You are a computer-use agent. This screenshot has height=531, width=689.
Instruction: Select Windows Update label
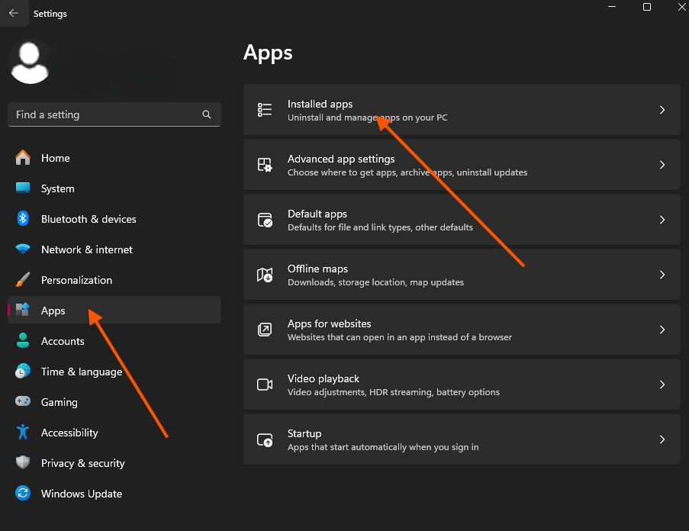[x=82, y=494]
